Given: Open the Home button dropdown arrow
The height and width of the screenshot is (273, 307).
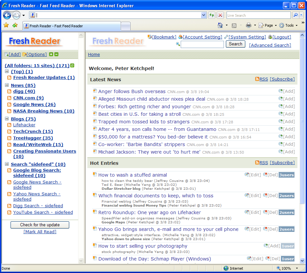Looking at the screenshot, I should click(x=227, y=25).
